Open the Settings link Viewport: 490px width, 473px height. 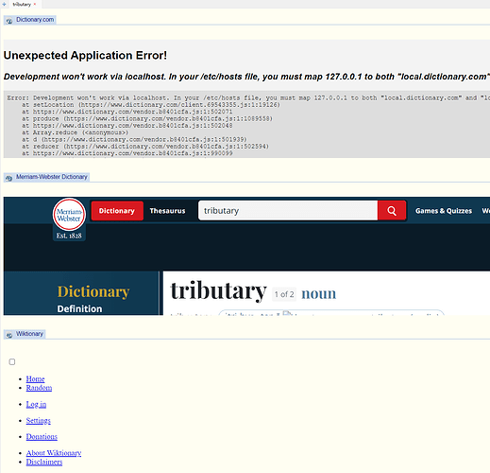click(x=39, y=420)
